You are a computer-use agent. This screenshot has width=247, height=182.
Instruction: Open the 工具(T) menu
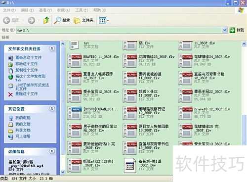coord(82,10)
